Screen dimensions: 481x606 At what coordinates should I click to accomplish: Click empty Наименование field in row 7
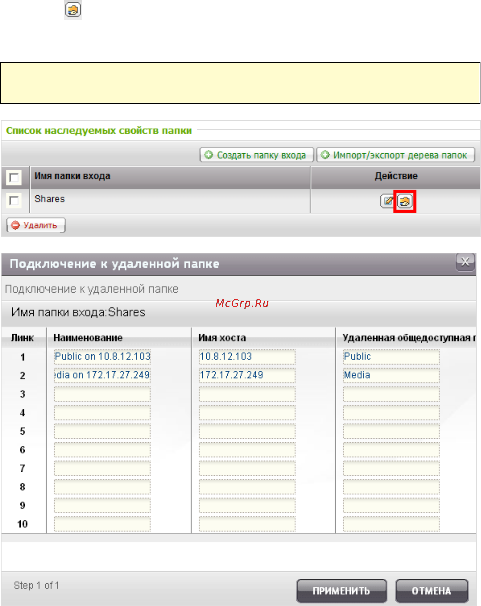pos(102,468)
